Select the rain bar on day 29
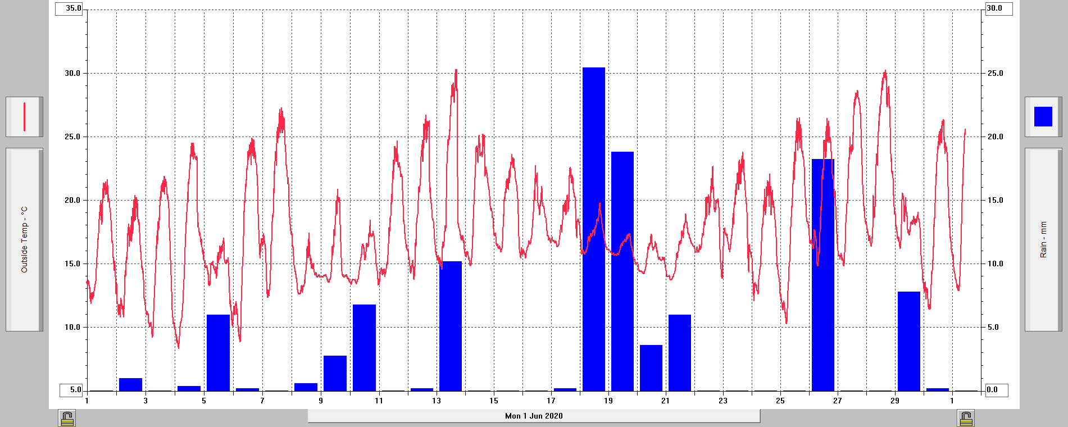This screenshot has height=427, width=1068. click(x=909, y=341)
